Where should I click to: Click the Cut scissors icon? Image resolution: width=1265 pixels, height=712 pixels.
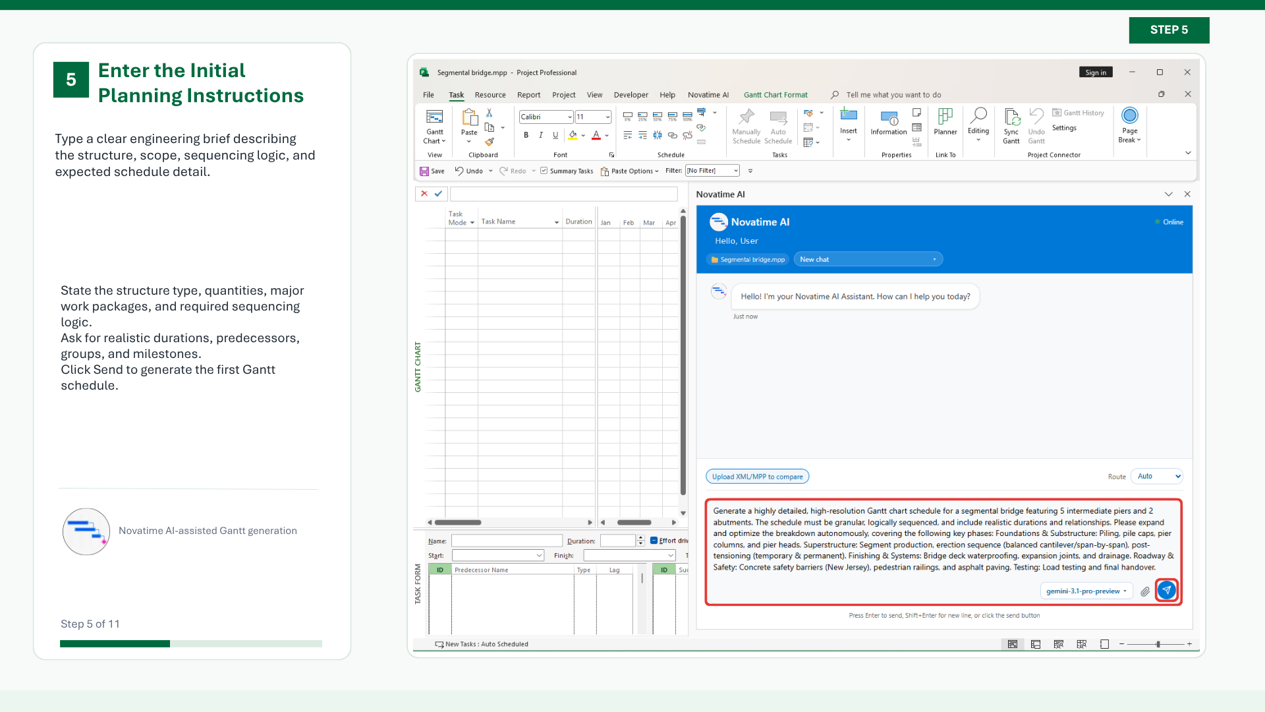click(489, 113)
